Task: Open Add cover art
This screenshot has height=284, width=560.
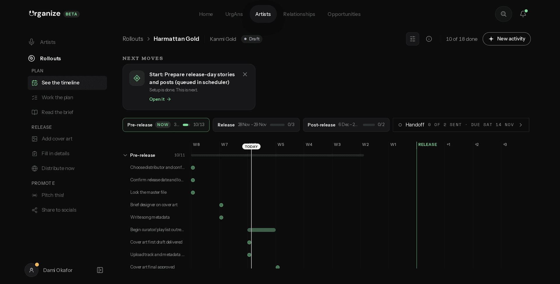Action: 67,139
